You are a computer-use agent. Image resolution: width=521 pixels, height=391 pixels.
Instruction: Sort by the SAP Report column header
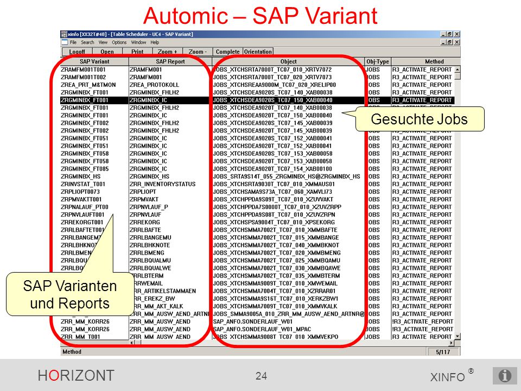click(170, 61)
